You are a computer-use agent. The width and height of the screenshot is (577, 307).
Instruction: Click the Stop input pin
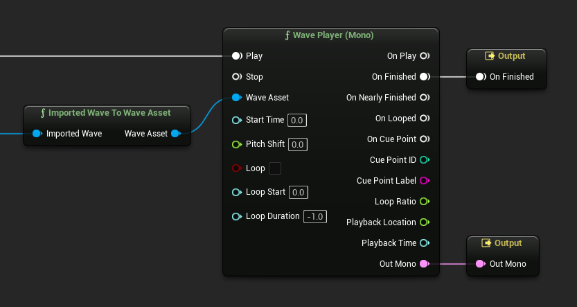(237, 77)
